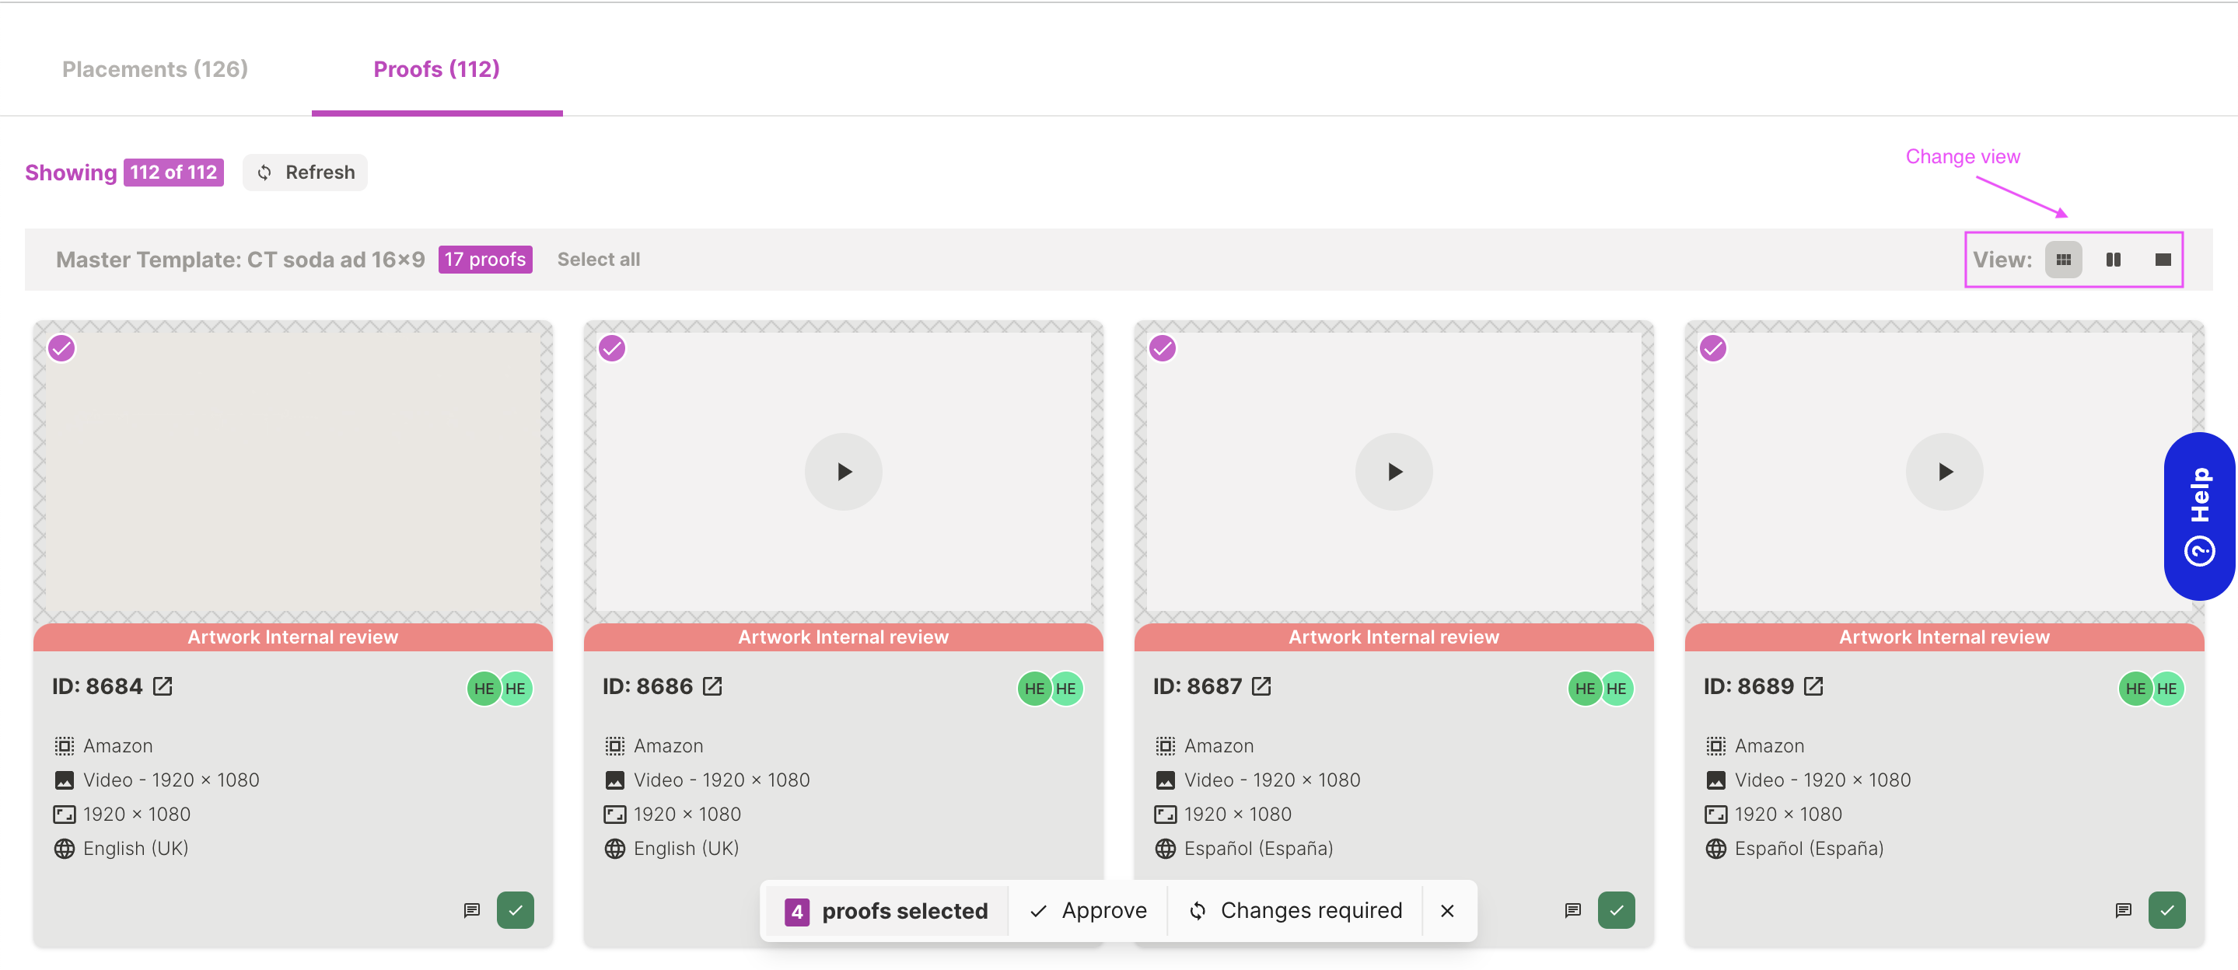Click first HE avatar on proof 8684
This screenshot has width=2238, height=970.
click(484, 689)
